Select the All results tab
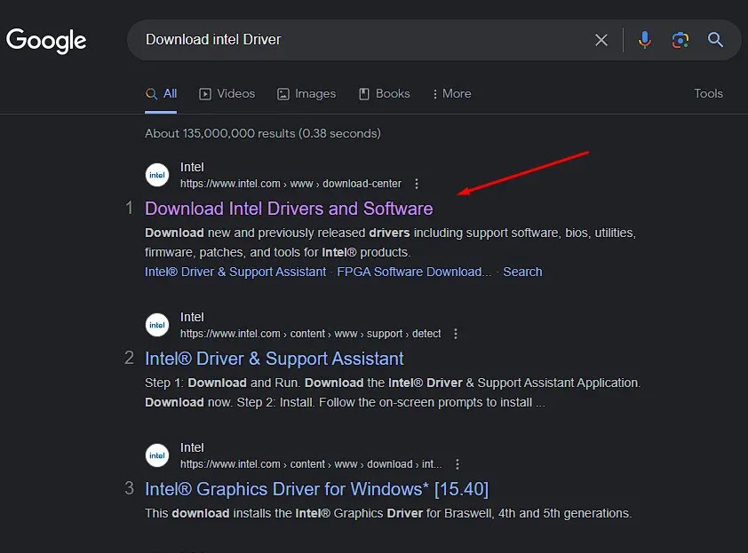The width and height of the screenshot is (748, 553). 161,93
